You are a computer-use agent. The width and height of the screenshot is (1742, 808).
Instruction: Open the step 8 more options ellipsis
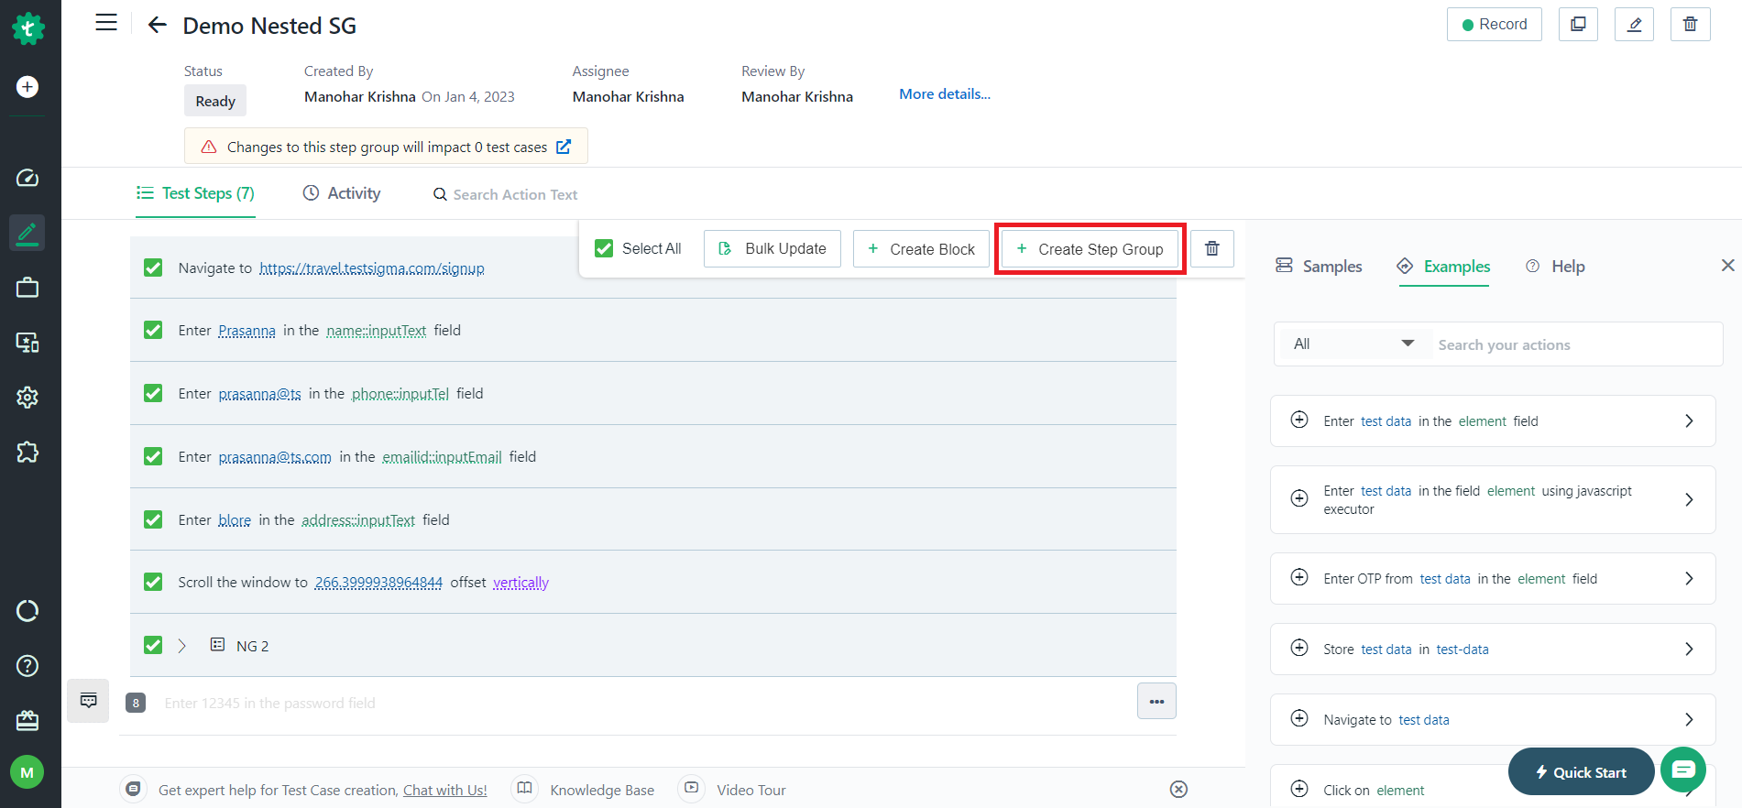tap(1156, 702)
